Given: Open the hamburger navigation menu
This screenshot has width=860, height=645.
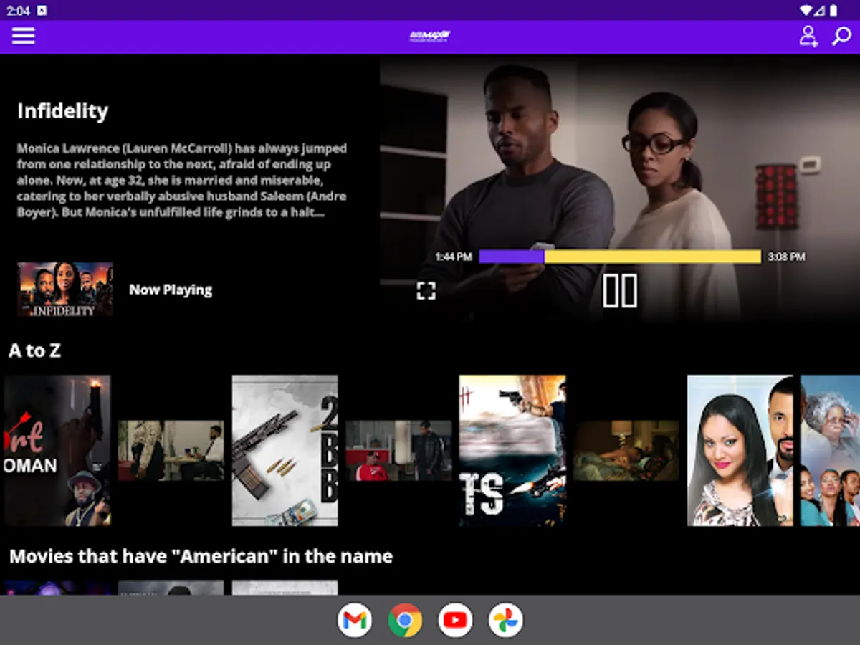Looking at the screenshot, I should (x=23, y=36).
